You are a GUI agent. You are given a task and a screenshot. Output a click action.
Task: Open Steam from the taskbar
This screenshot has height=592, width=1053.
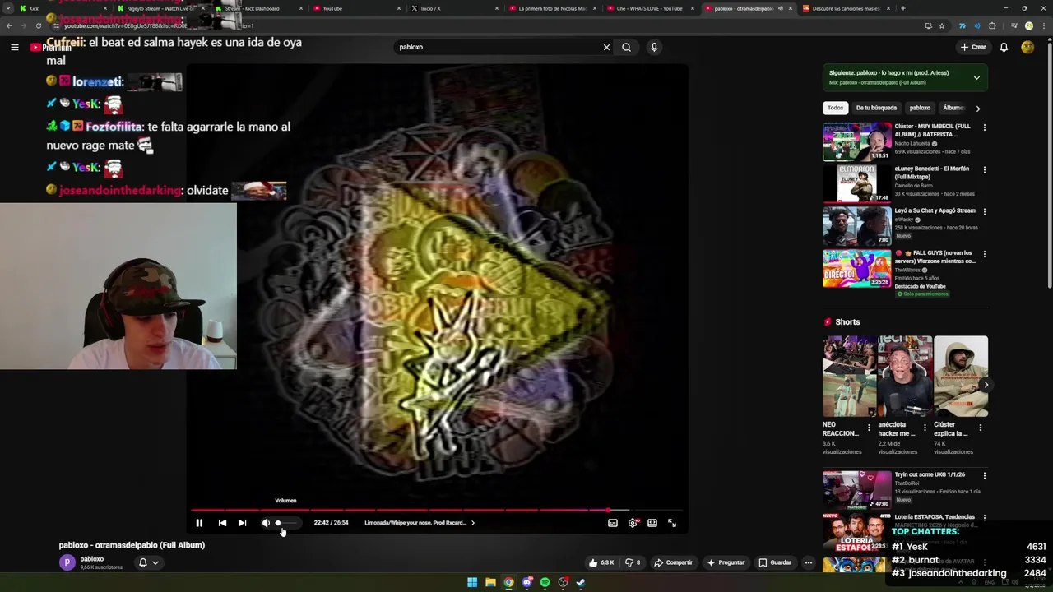(x=581, y=582)
